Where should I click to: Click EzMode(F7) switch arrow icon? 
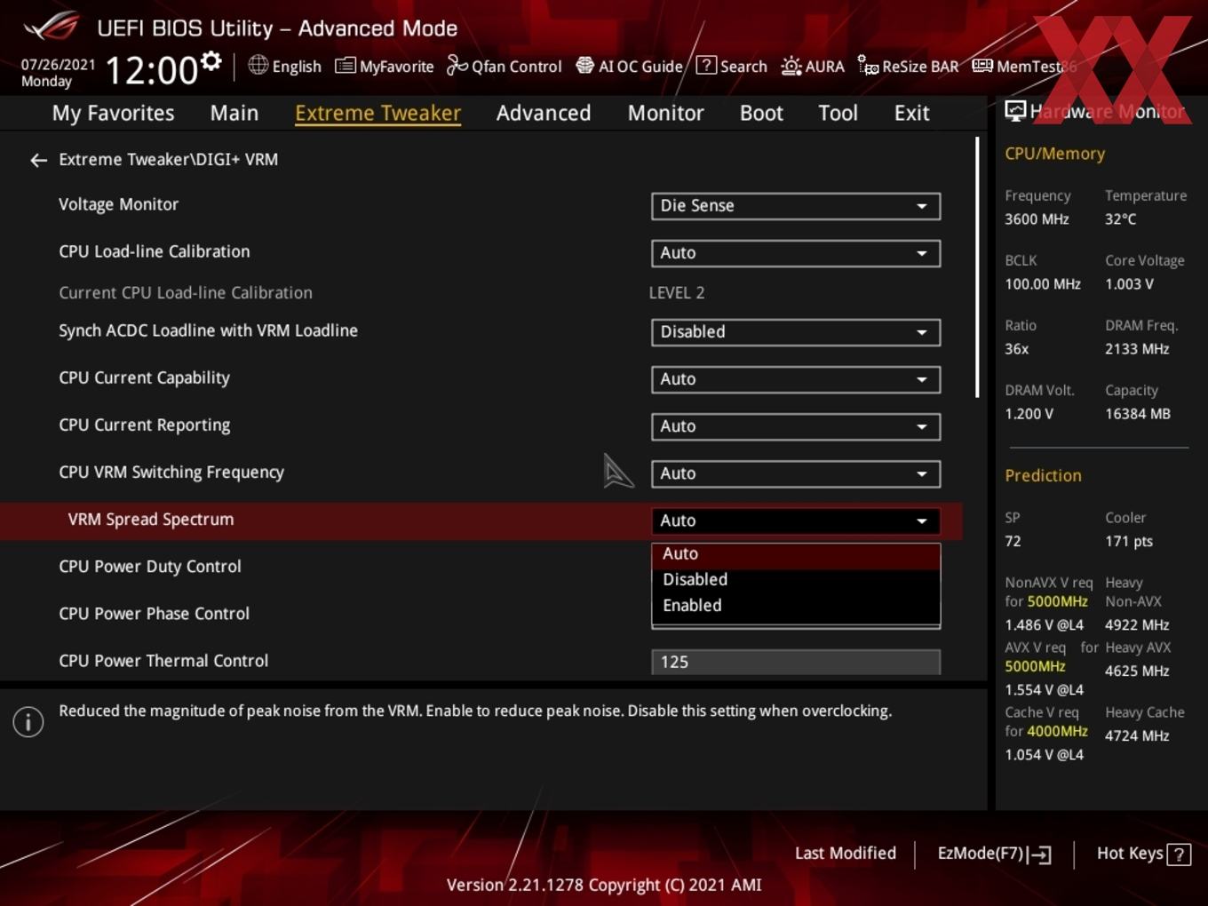[1040, 854]
